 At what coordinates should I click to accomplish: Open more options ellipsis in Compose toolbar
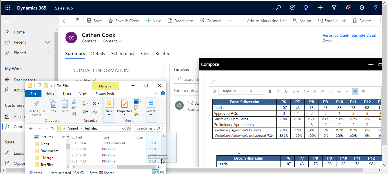[371, 91]
